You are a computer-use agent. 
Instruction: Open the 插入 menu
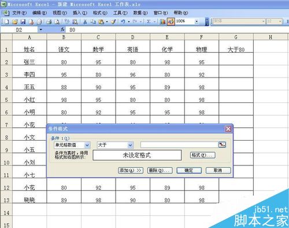[80, 13]
